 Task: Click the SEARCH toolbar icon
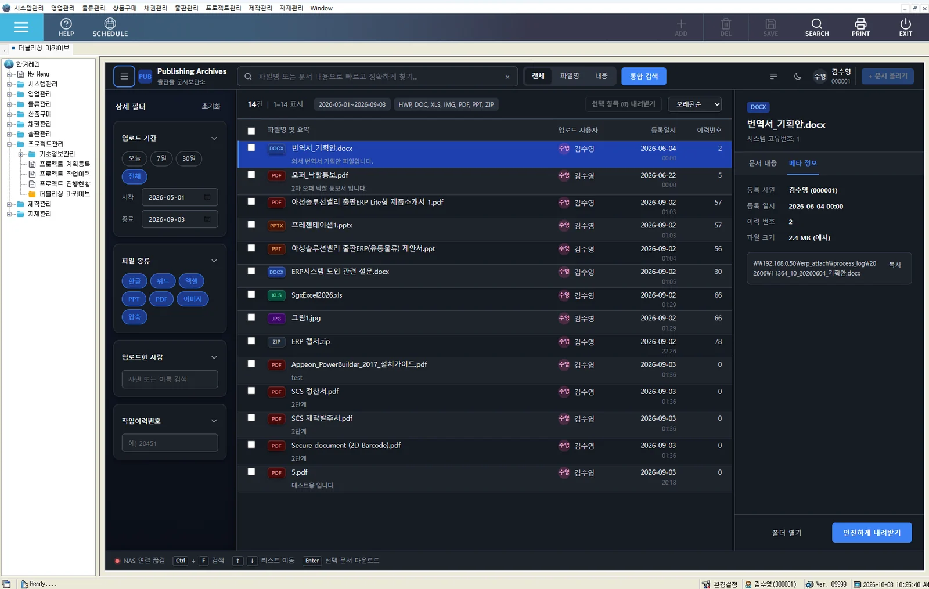point(816,27)
